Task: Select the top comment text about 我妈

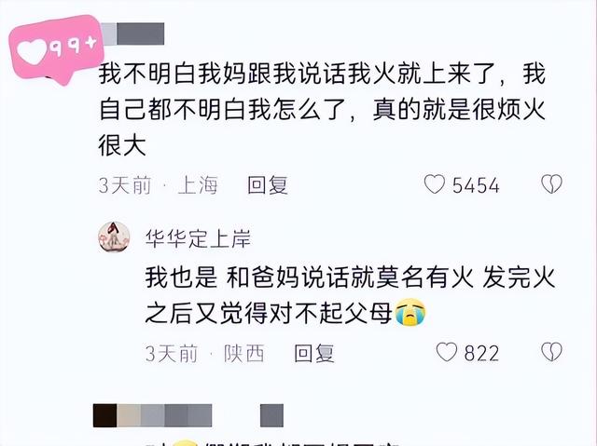Action: click(322, 110)
